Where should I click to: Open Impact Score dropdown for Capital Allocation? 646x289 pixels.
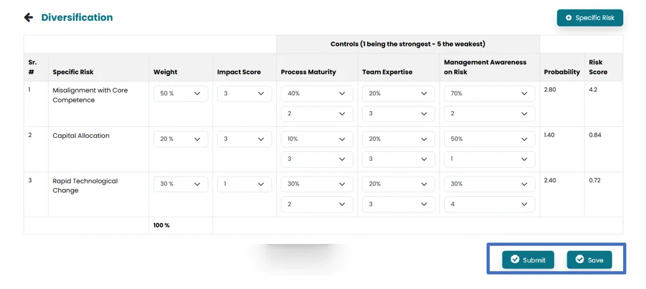[x=245, y=138]
